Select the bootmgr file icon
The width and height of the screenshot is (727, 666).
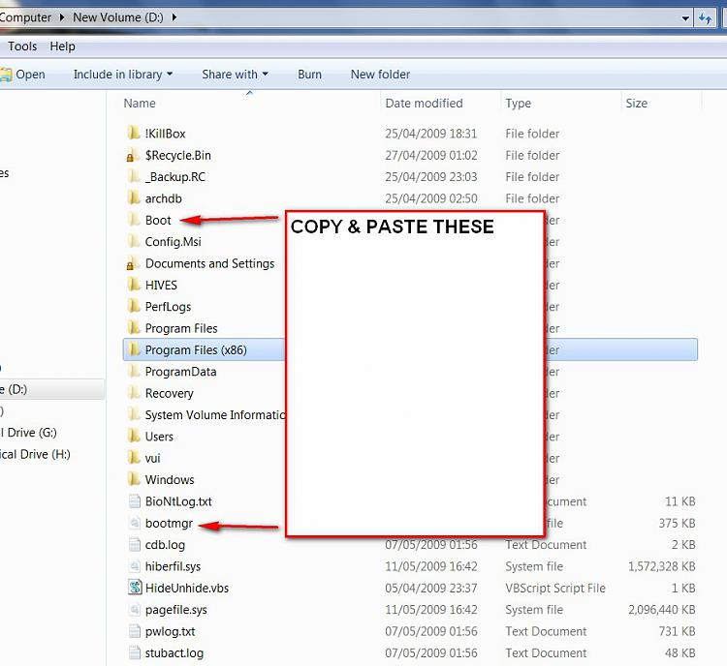click(x=134, y=523)
